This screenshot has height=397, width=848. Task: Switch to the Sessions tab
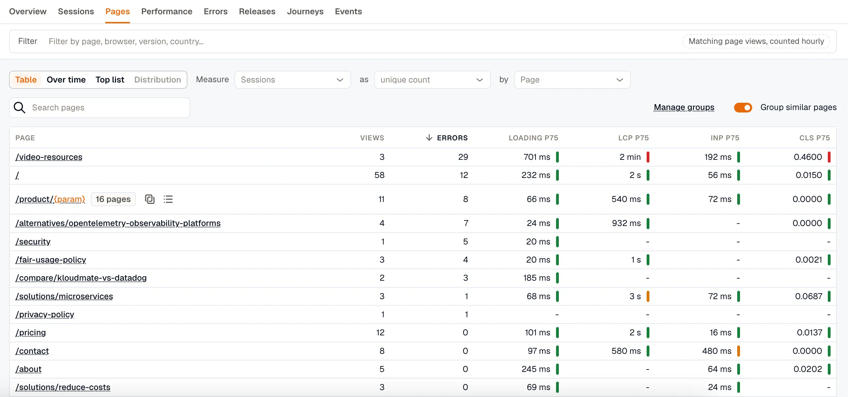(x=76, y=11)
